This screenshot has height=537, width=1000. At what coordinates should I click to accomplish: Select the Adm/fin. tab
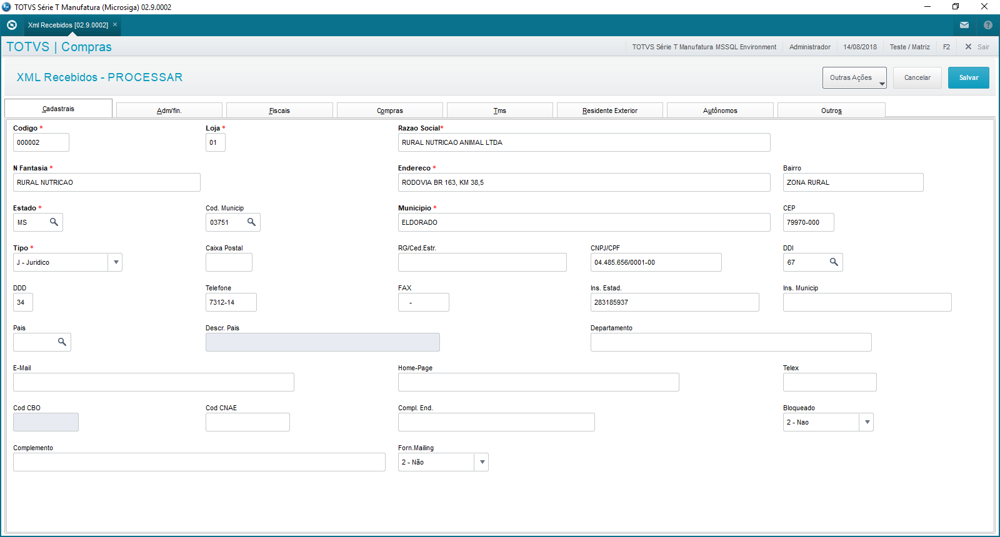(169, 111)
